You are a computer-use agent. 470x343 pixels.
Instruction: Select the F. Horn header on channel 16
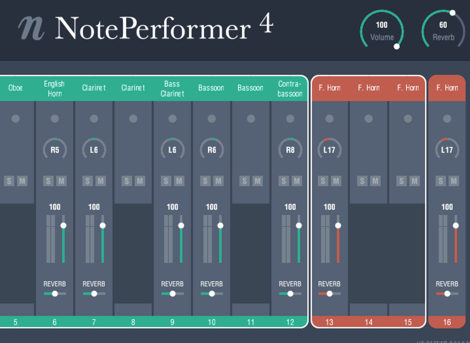[447, 87]
